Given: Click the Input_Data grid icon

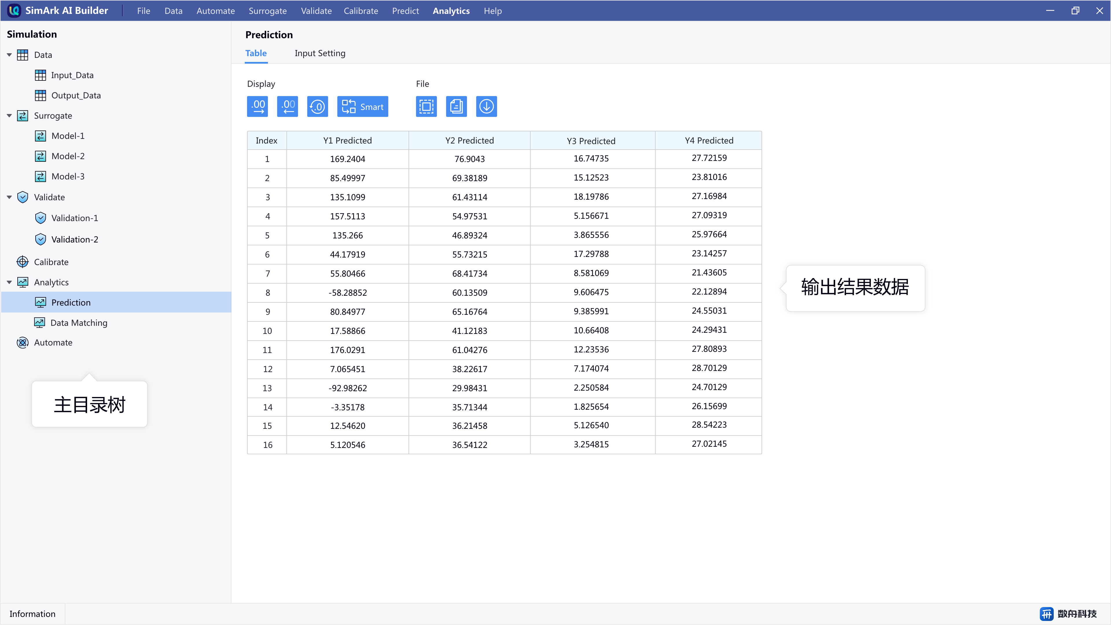Looking at the screenshot, I should click(x=40, y=75).
